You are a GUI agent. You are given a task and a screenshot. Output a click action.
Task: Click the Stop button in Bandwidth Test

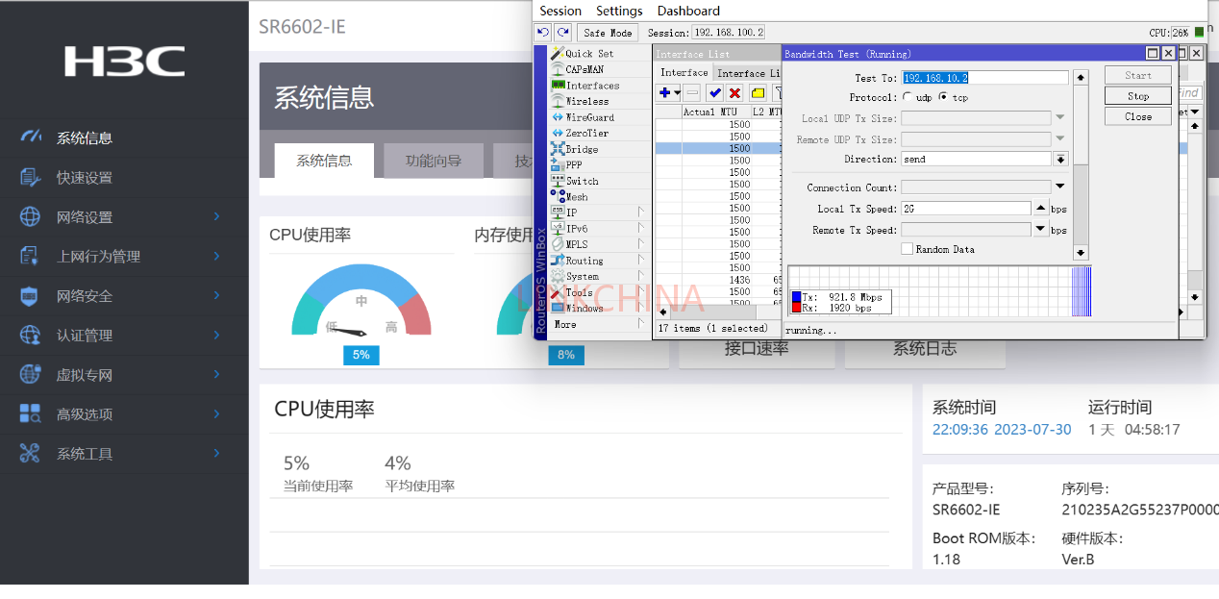[1138, 95]
